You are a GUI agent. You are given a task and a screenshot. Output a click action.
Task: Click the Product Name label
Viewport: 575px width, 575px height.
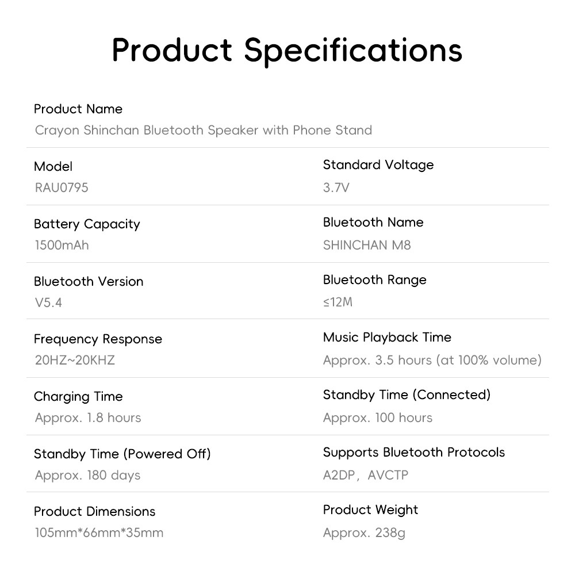78,109
